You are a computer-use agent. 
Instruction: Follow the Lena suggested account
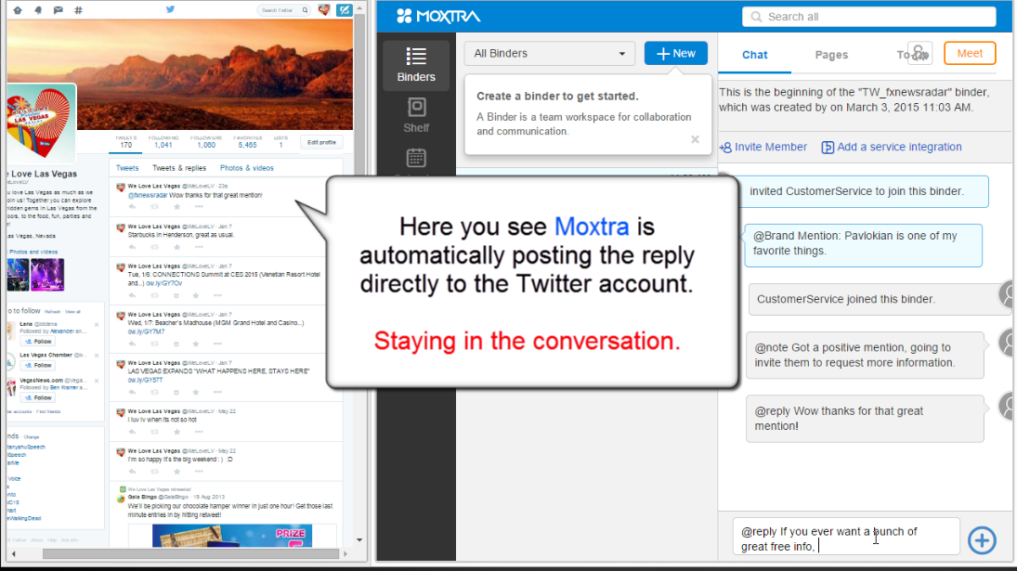click(x=38, y=341)
